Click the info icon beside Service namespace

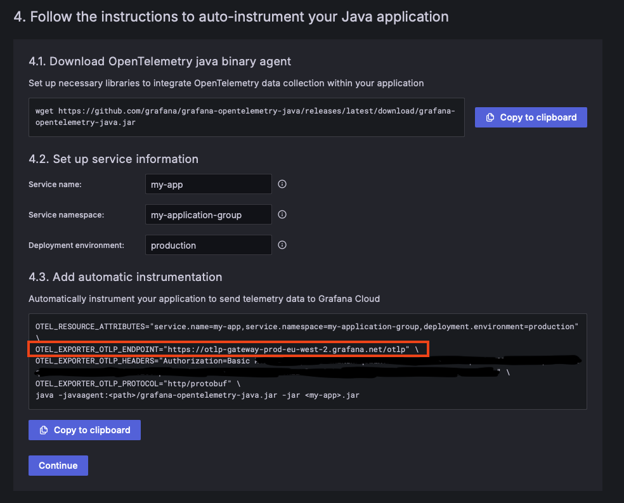[x=283, y=214]
